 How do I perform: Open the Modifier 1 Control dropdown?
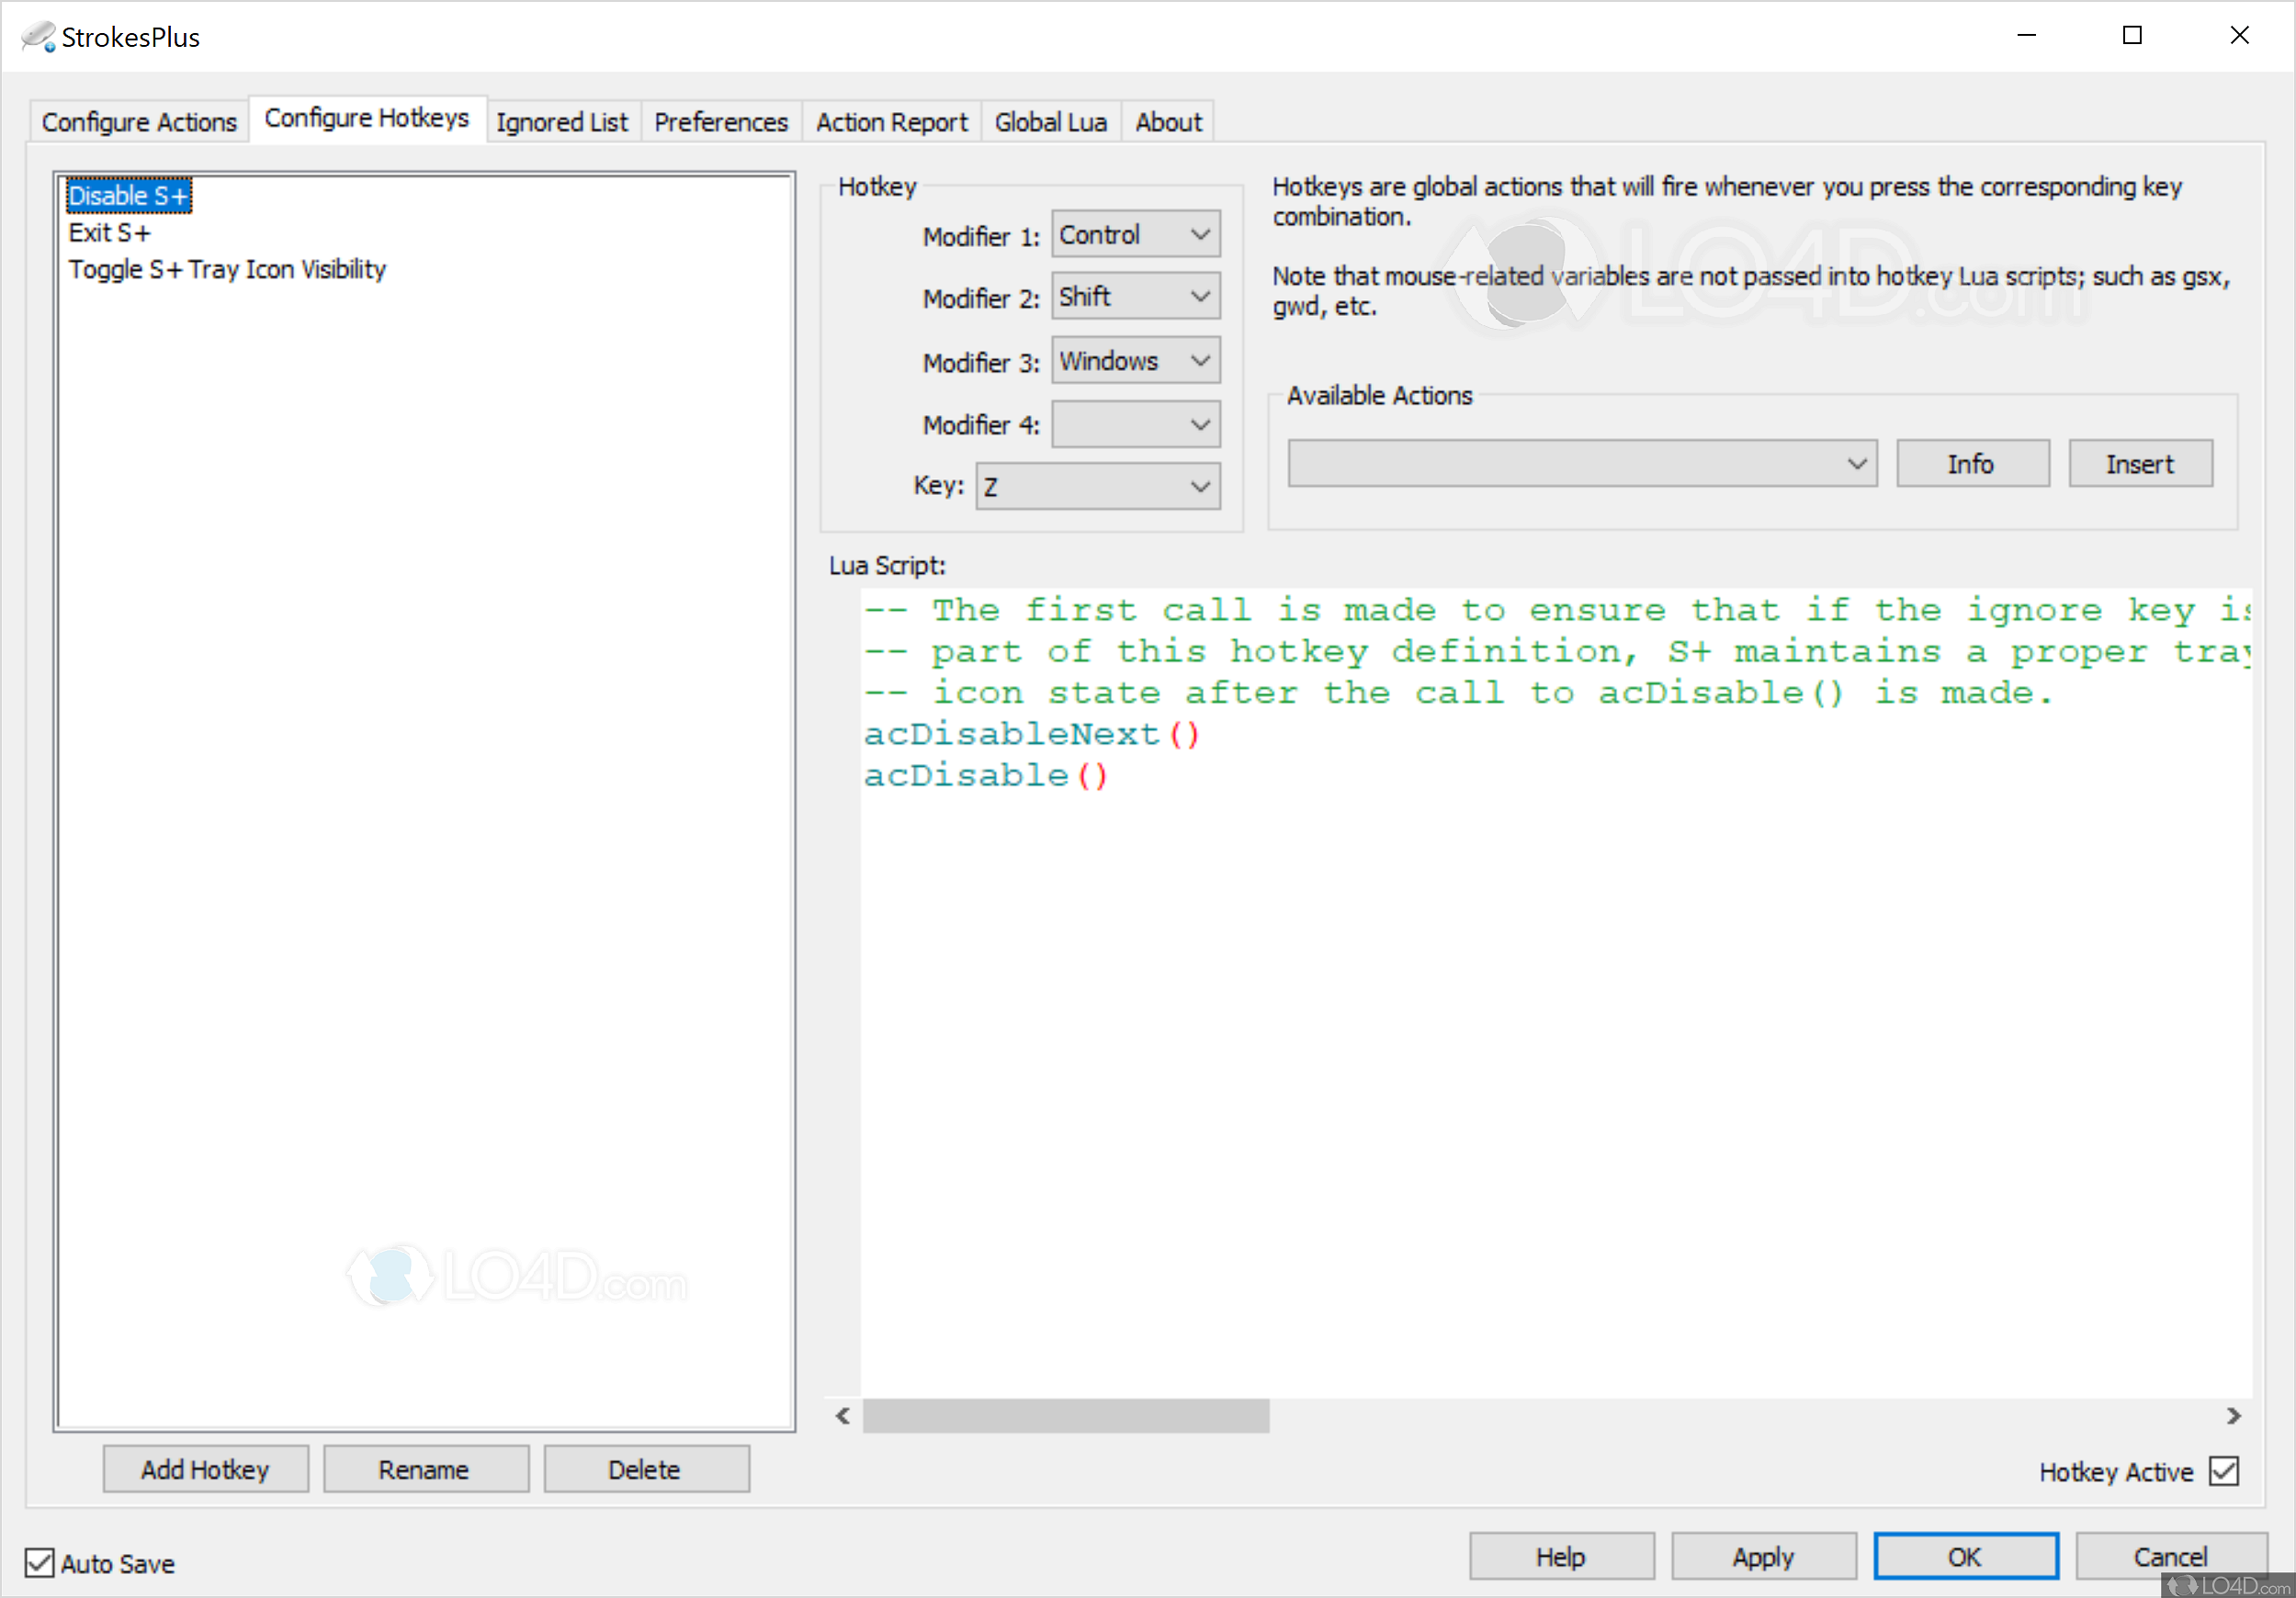[1136, 235]
